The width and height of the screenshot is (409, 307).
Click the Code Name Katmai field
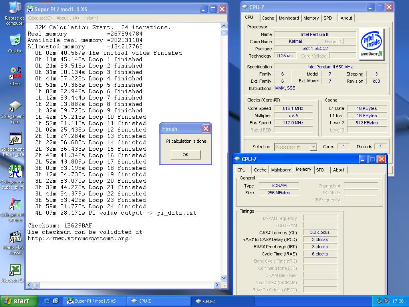click(295, 41)
